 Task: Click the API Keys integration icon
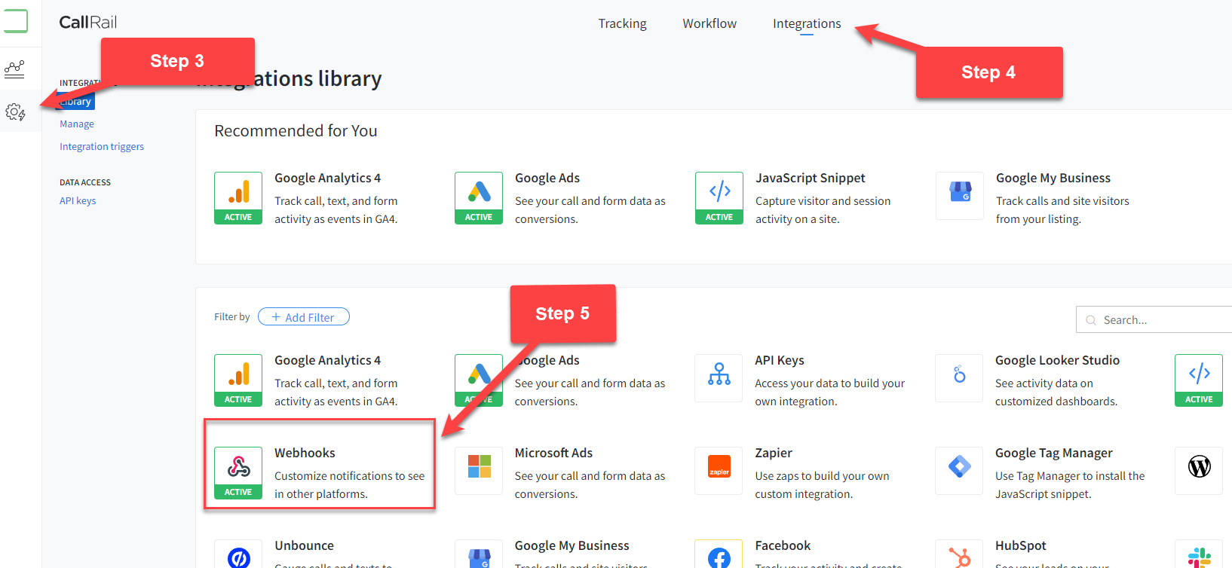coord(719,376)
